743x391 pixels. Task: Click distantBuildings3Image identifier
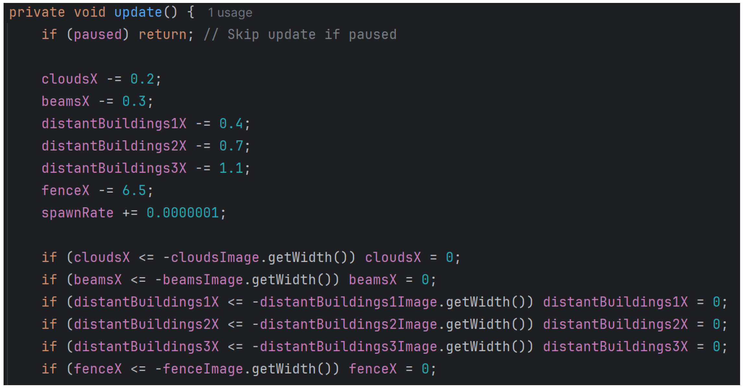pos(348,347)
